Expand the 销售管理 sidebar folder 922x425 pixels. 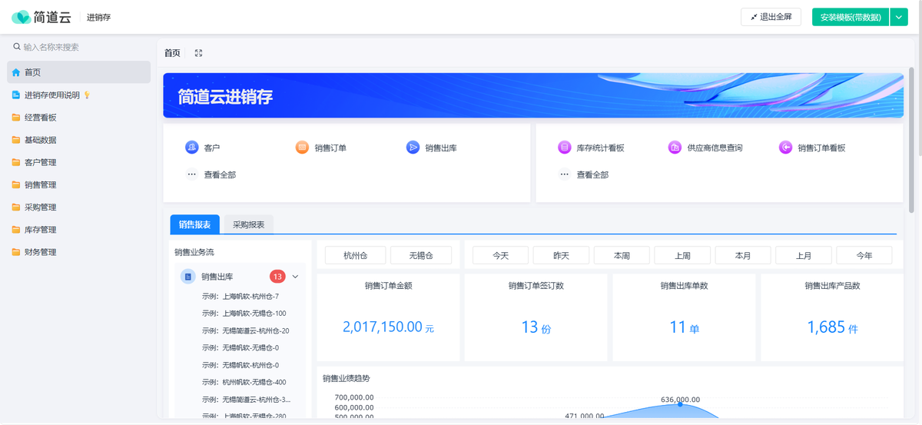[79, 184]
